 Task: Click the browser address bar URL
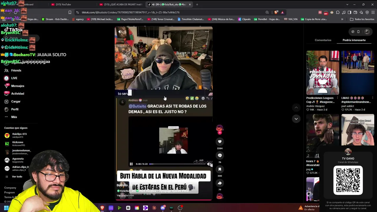(130, 12)
